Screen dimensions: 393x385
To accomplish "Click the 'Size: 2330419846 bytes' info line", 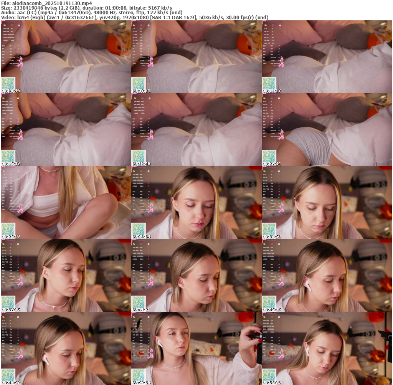I will pos(86,8).
